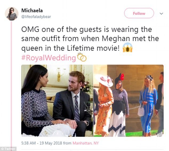Click the red fascinator hat in photo

click(122, 77)
